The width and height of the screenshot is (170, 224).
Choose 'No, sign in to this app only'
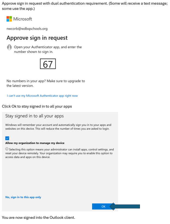coord(23,197)
